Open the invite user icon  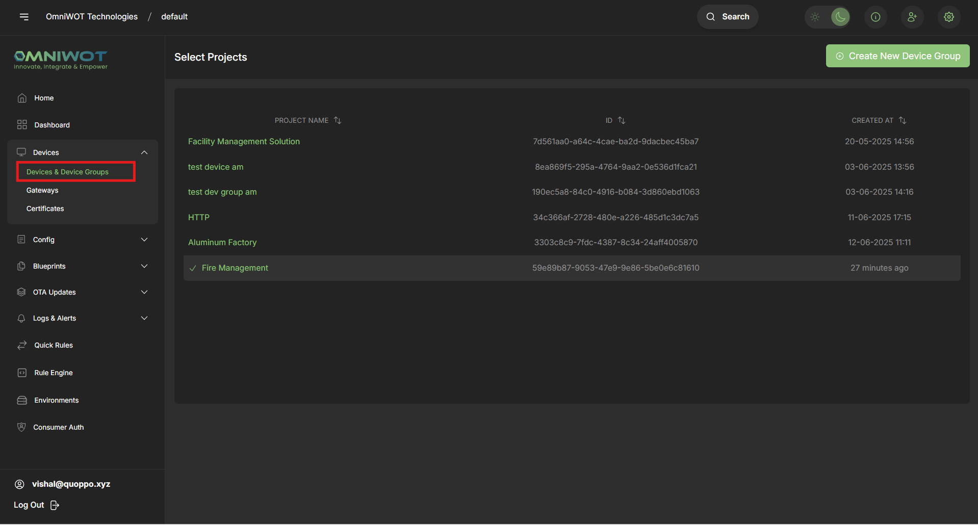click(912, 17)
